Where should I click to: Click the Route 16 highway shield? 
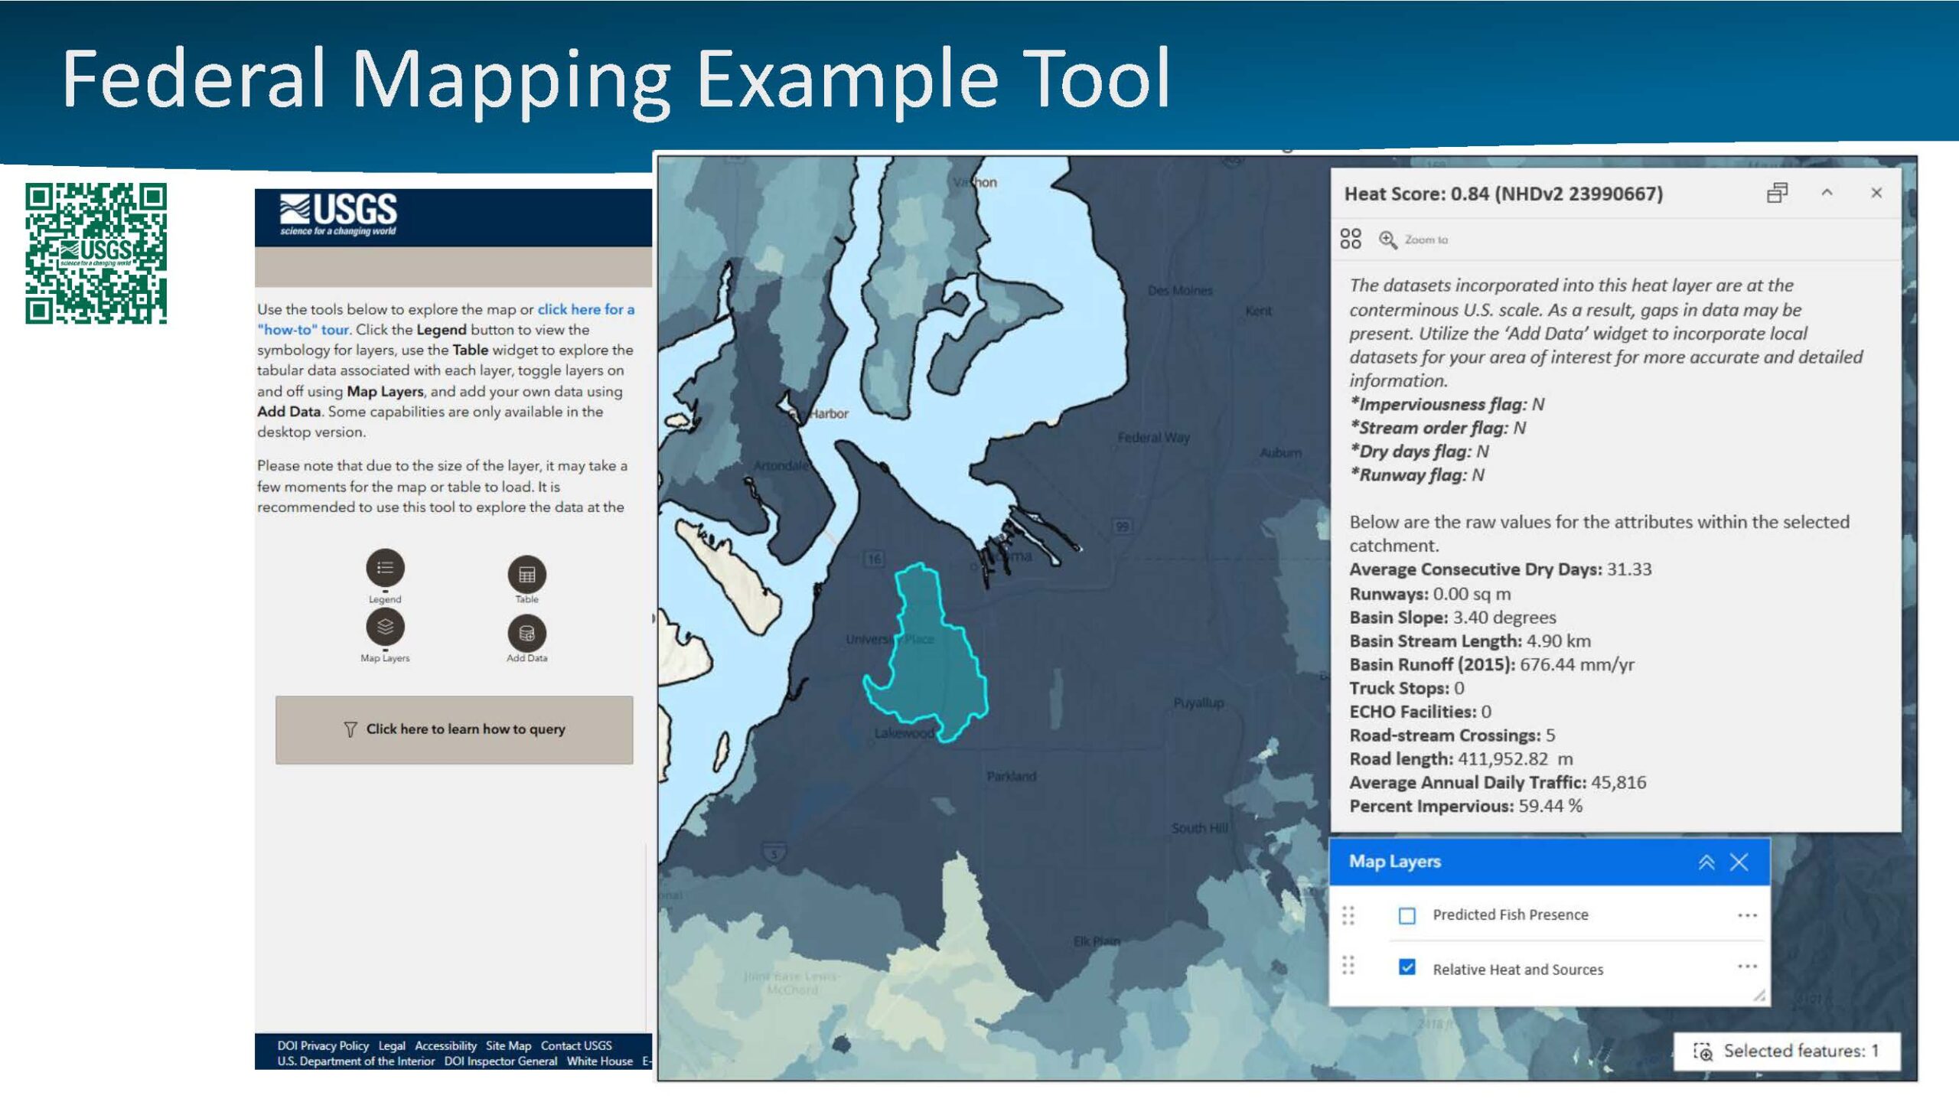(875, 559)
